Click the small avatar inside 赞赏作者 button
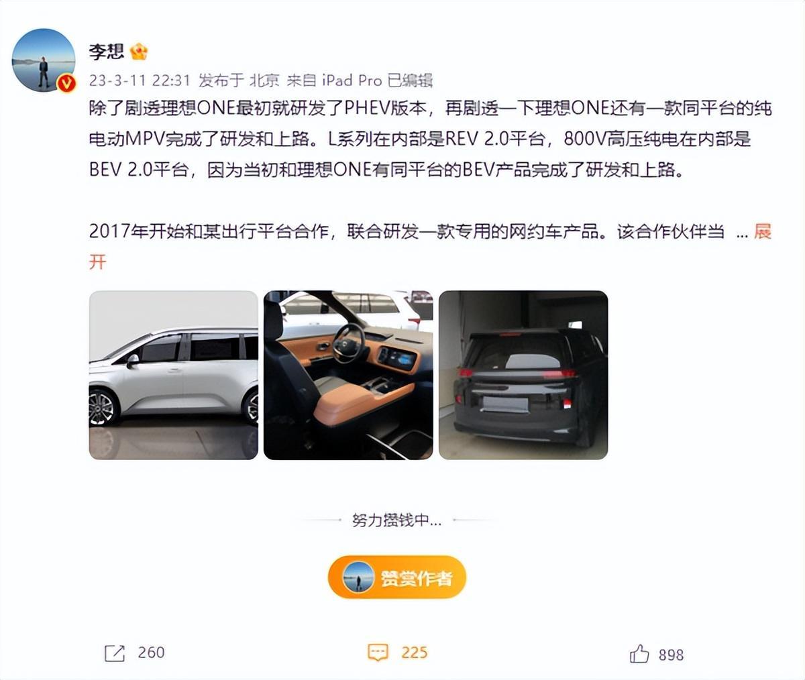Image resolution: width=805 pixels, height=680 pixels. (x=358, y=577)
